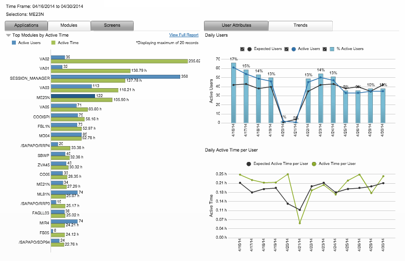The image size is (405, 261).
Task: Open the Screens tab
Action: (112, 25)
